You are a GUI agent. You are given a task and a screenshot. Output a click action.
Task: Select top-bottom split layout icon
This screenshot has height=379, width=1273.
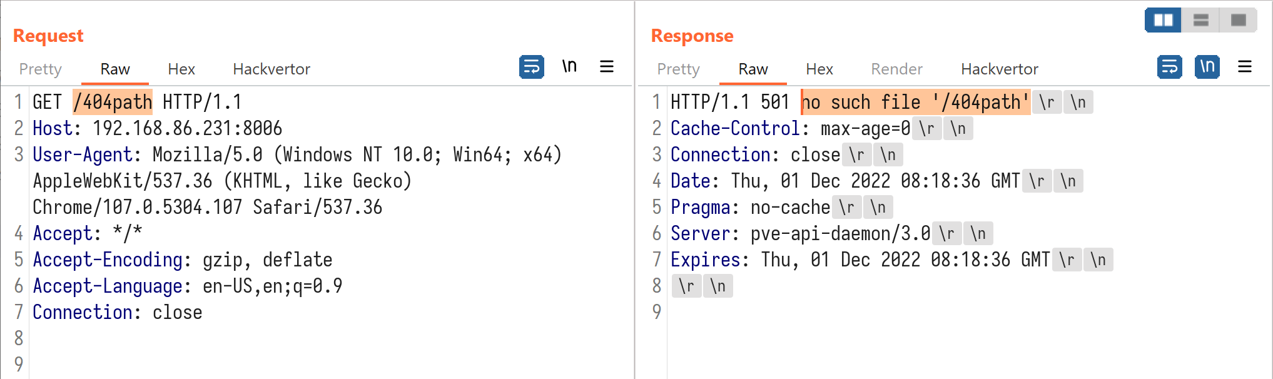click(x=1200, y=20)
